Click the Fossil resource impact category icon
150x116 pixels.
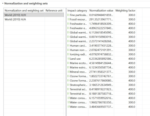click(x=68, y=19)
